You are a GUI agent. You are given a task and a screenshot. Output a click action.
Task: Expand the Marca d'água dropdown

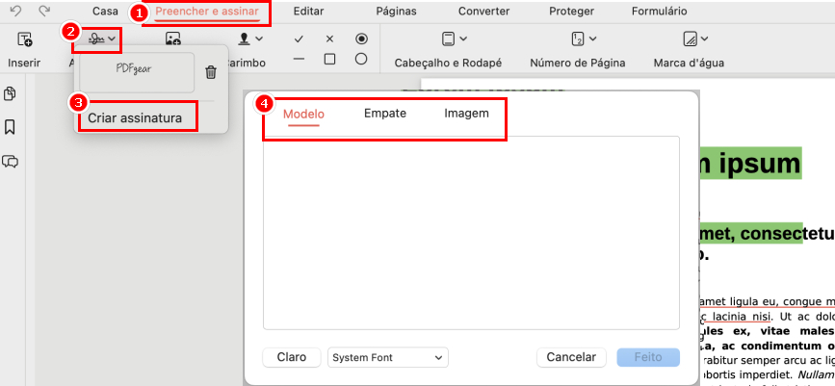click(x=695, y=39)
